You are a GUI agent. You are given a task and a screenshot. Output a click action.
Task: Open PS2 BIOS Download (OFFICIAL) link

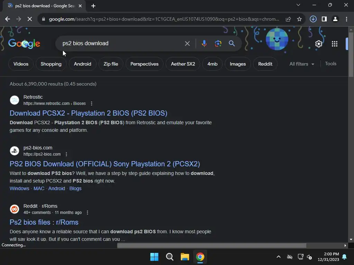(x=105, y=164)
